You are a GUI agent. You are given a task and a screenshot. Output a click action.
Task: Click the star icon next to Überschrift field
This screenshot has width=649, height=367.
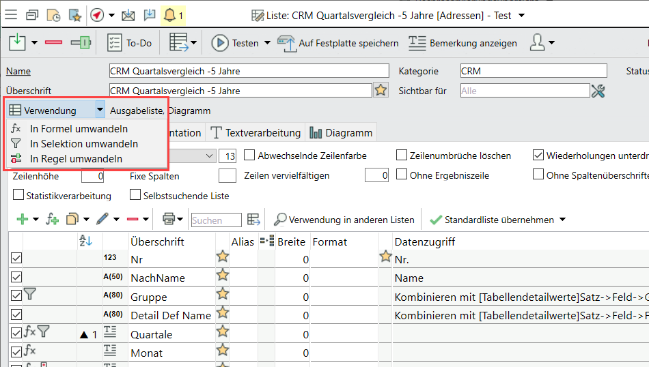tap(381, 91)
